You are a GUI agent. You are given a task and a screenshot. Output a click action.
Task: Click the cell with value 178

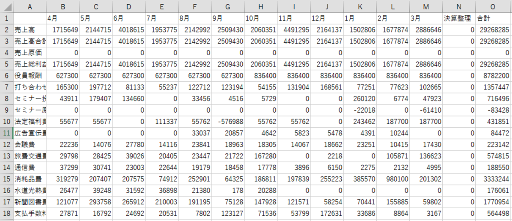click(228, 191)
